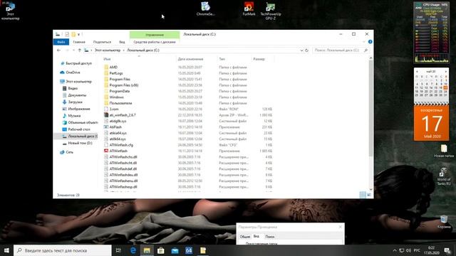Sort by the Тип column header

pos(222,59)
